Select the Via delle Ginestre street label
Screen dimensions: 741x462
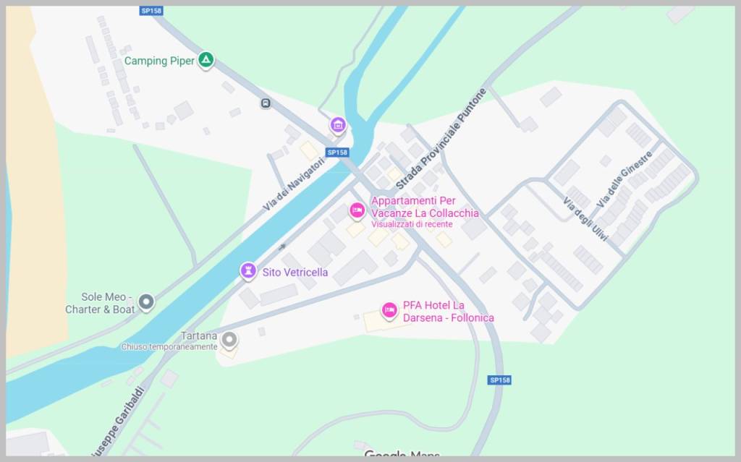[x=624, y=179]
